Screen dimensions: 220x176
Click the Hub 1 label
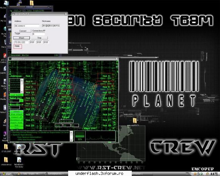[x=29, y=76]
